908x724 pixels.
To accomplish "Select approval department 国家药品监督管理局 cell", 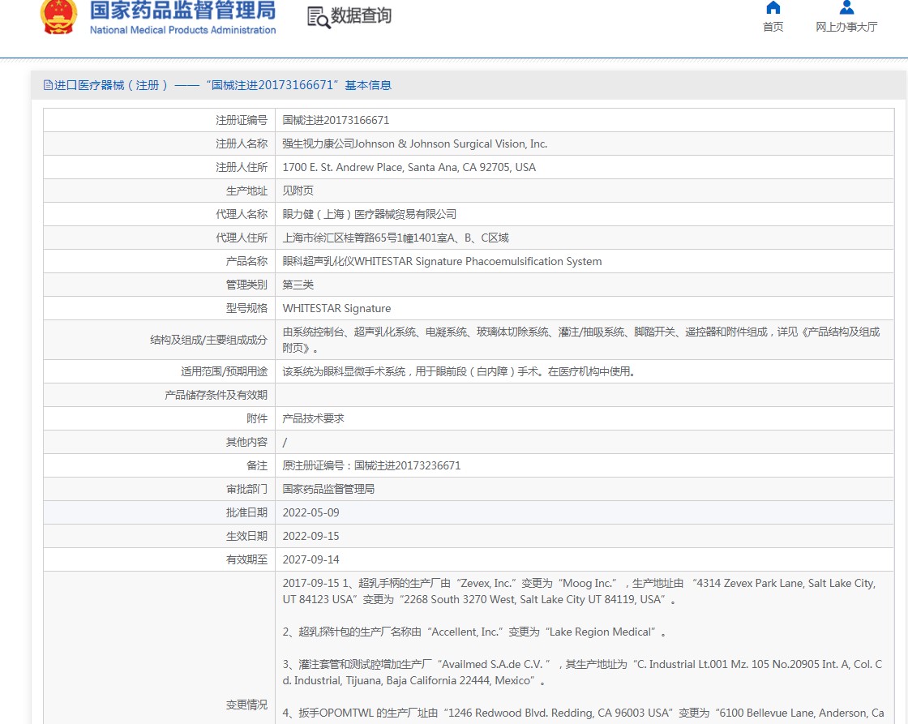I will pos(328,490).
